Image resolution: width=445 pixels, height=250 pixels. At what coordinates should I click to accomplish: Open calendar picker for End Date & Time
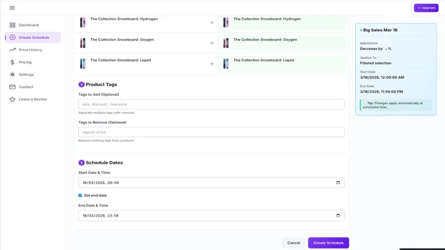click(x=338, y=216)
